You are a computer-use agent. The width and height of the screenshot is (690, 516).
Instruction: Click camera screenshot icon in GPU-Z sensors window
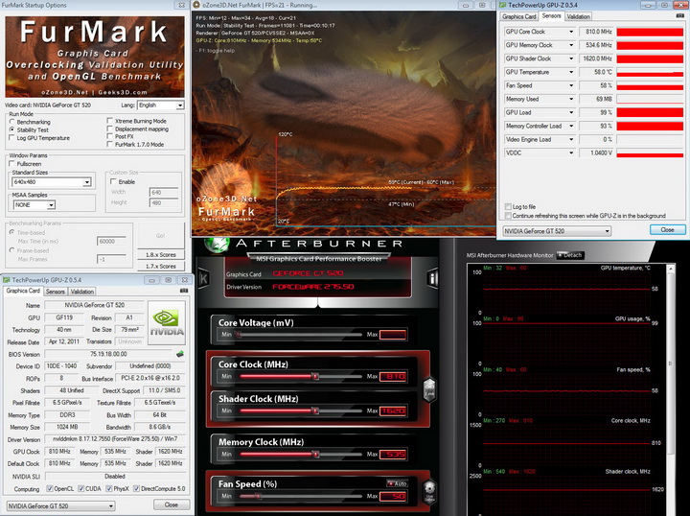click(680, 15)
